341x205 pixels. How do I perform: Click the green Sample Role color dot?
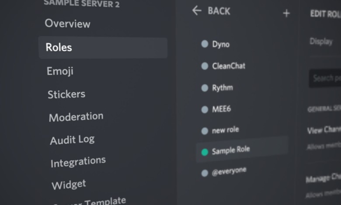tap(204, 152)
